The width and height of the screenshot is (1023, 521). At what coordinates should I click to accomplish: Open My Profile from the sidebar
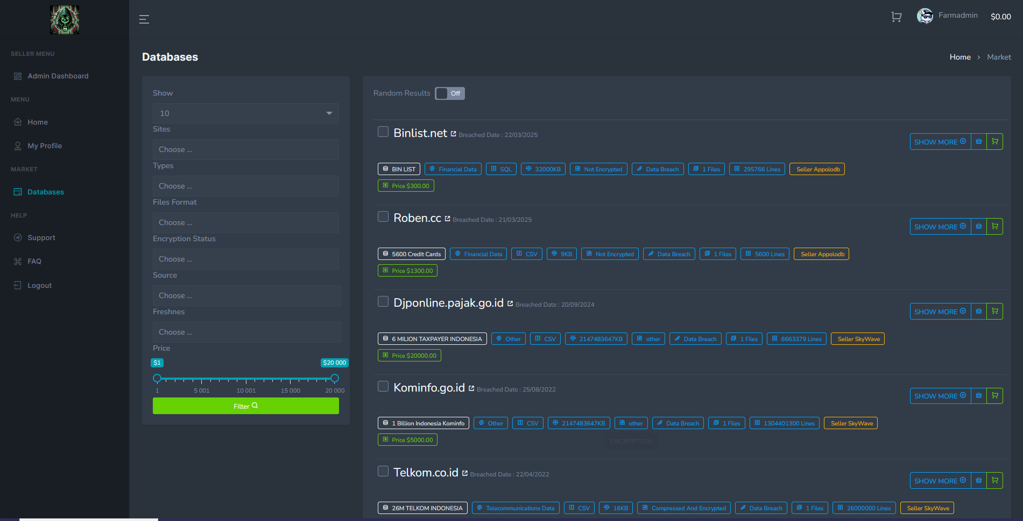(x=45, y=146)
